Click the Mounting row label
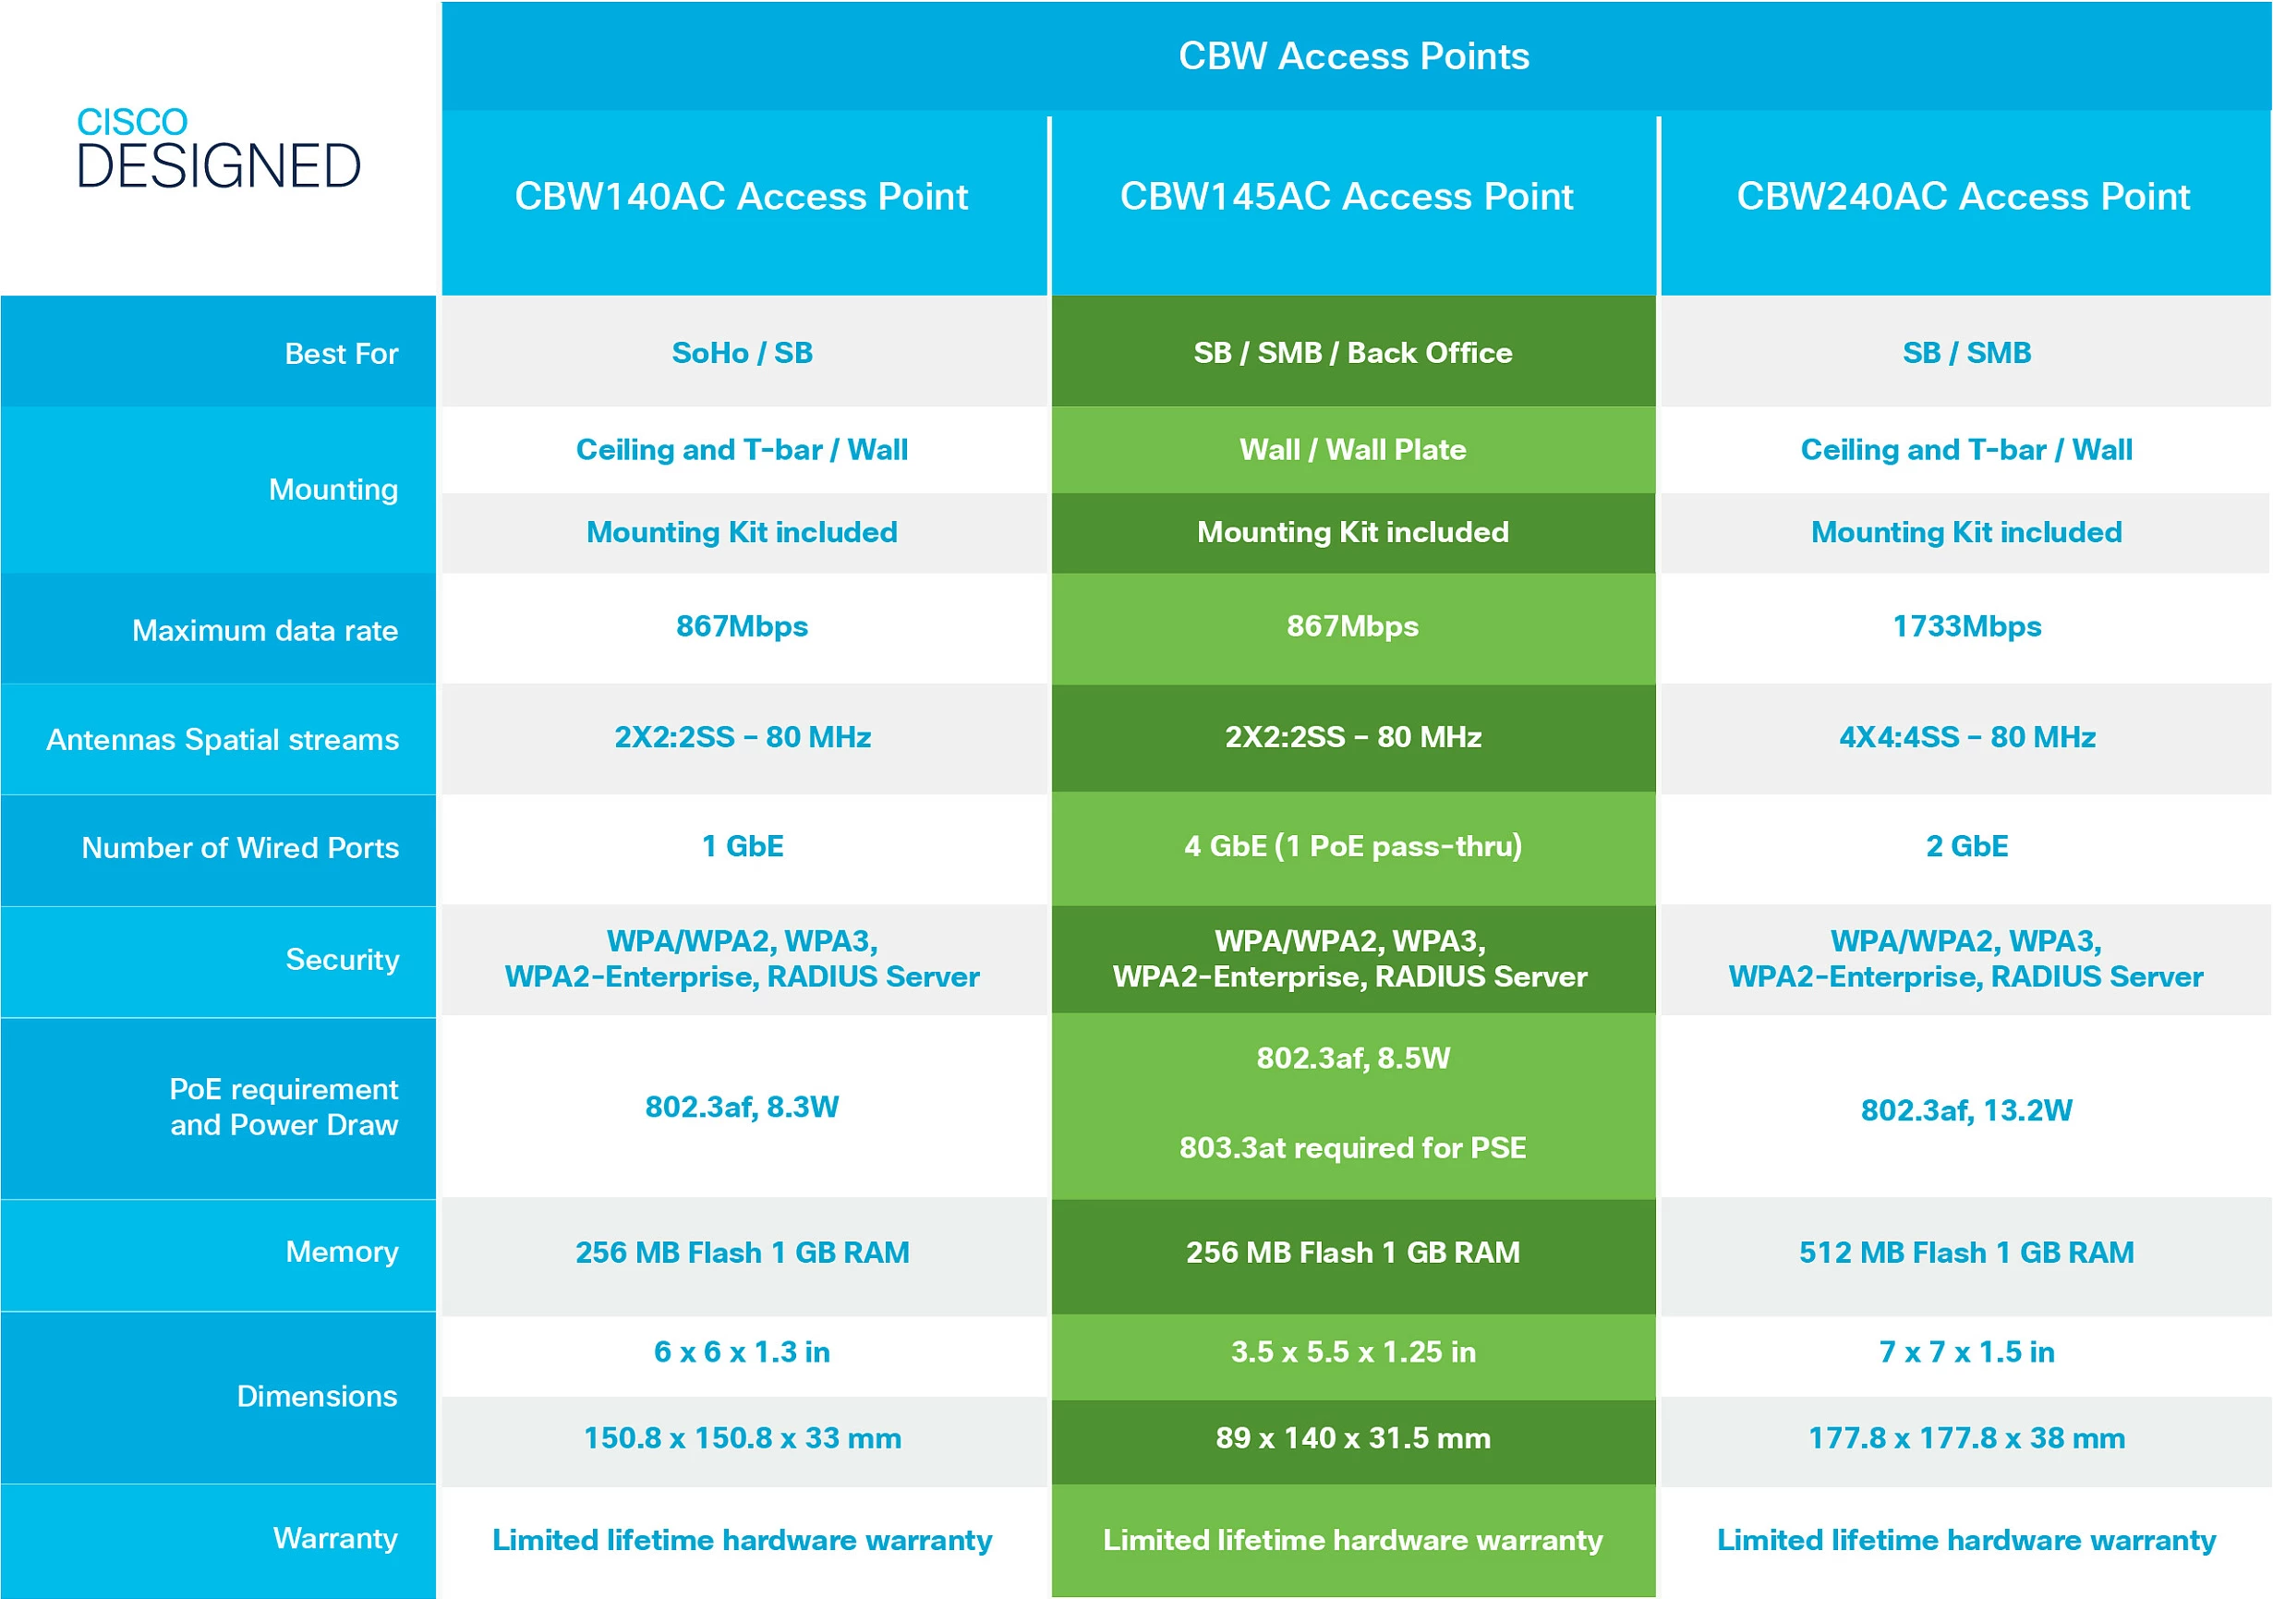 point(334,491)
